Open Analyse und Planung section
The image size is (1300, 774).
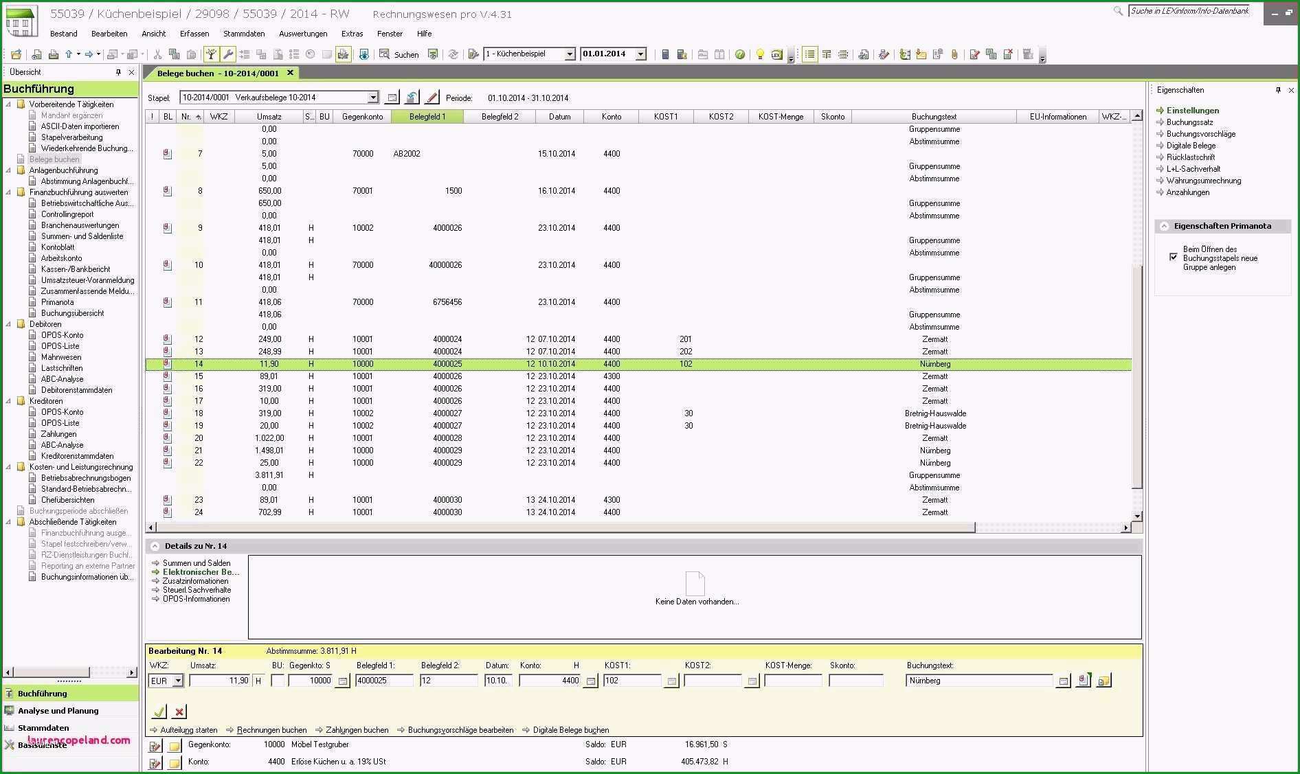coord(58,711)
